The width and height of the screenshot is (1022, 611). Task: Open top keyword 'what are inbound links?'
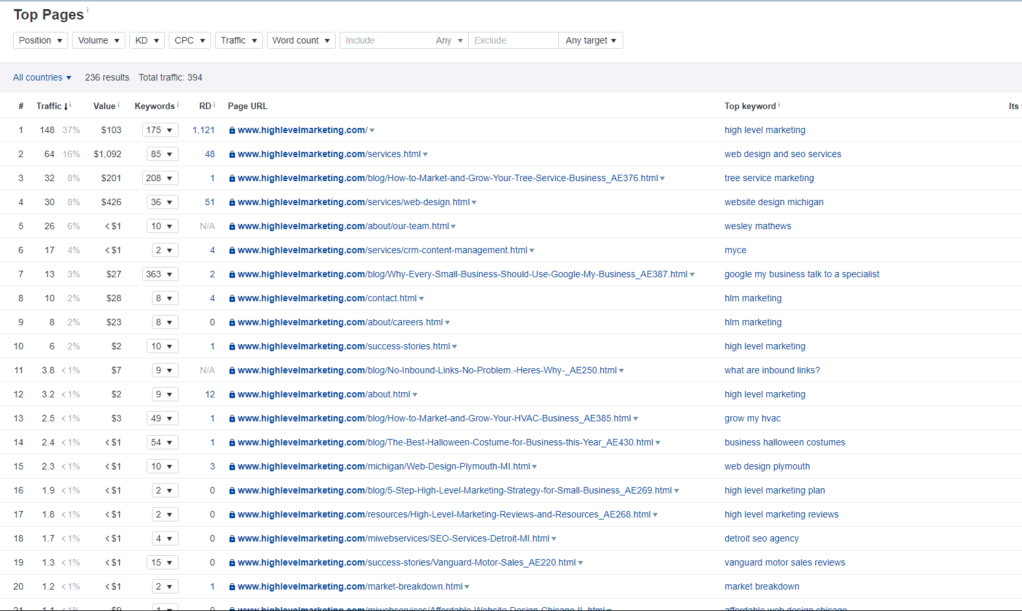click(772, 370)
